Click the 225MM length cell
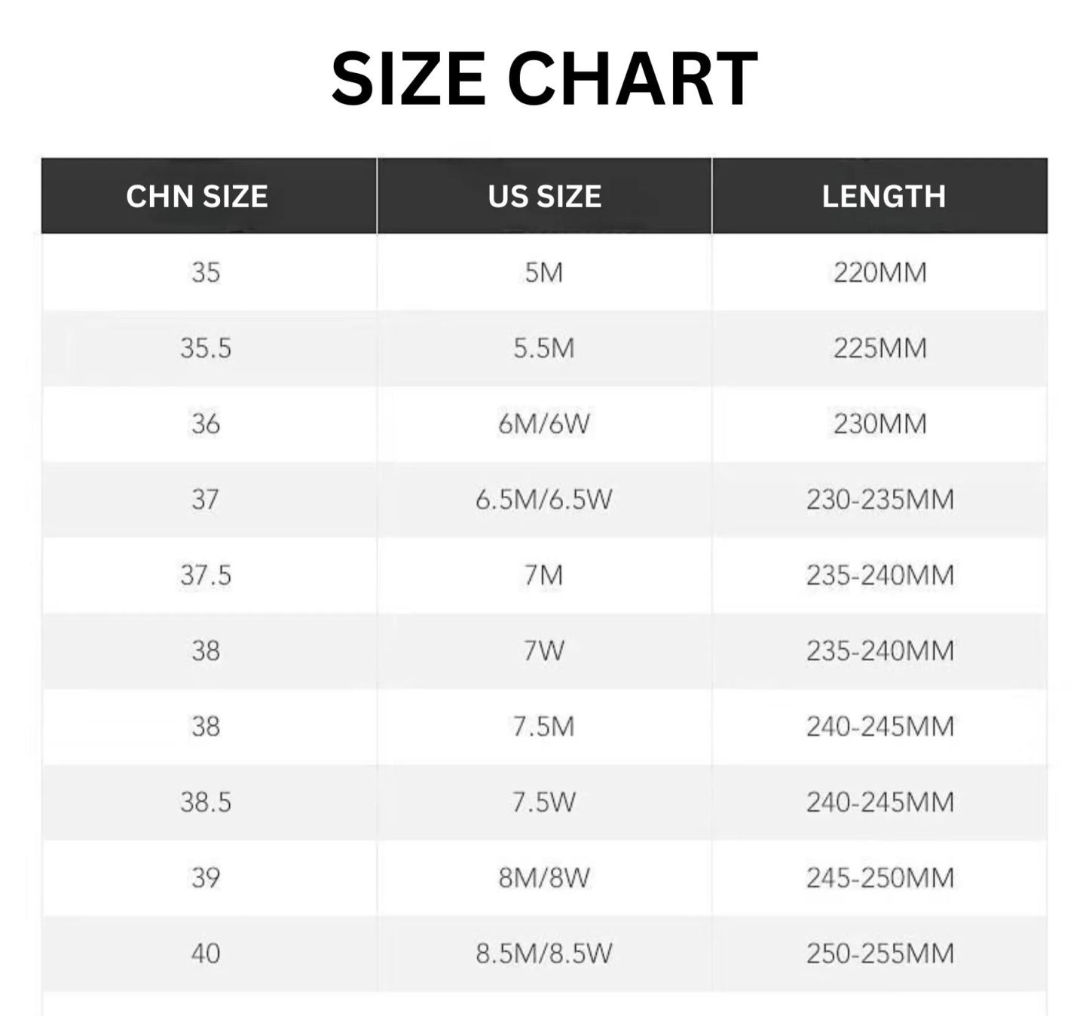 tap(879, 348)
